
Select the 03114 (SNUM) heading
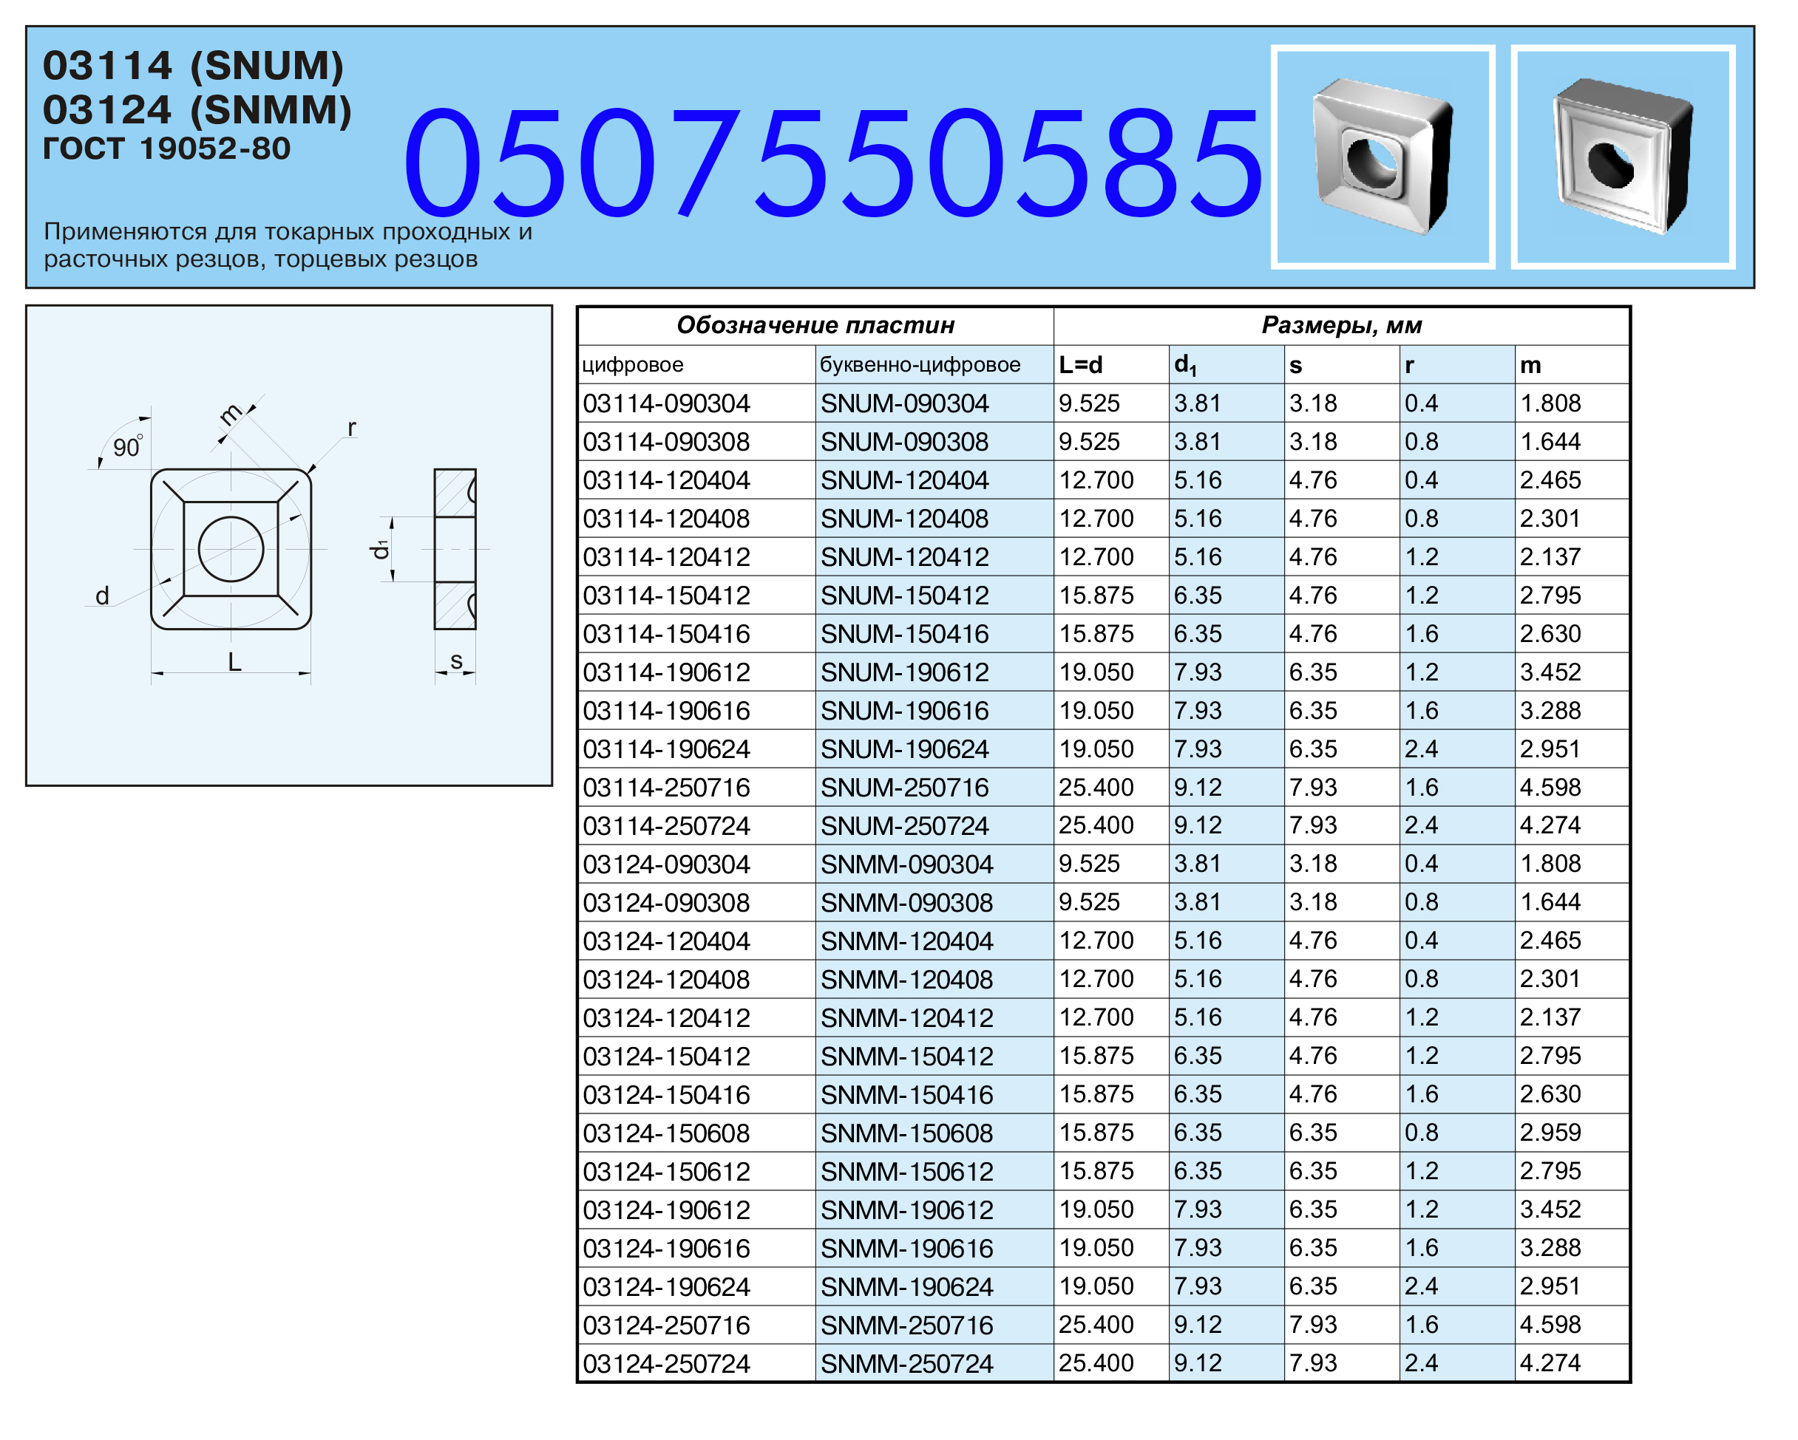(193, 66)
